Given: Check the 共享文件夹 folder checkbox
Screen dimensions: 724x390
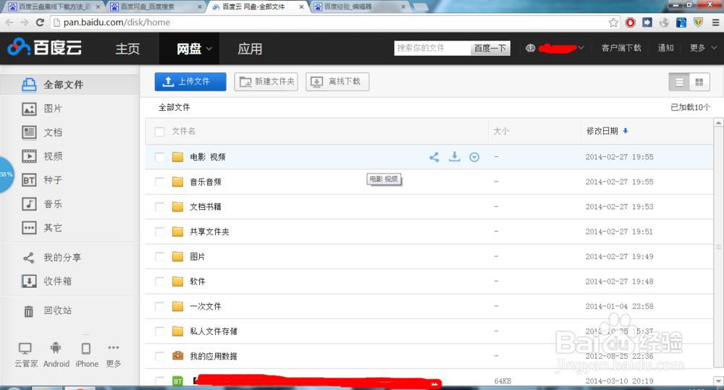Looking at the screenshot, I should tap(160, 232).
